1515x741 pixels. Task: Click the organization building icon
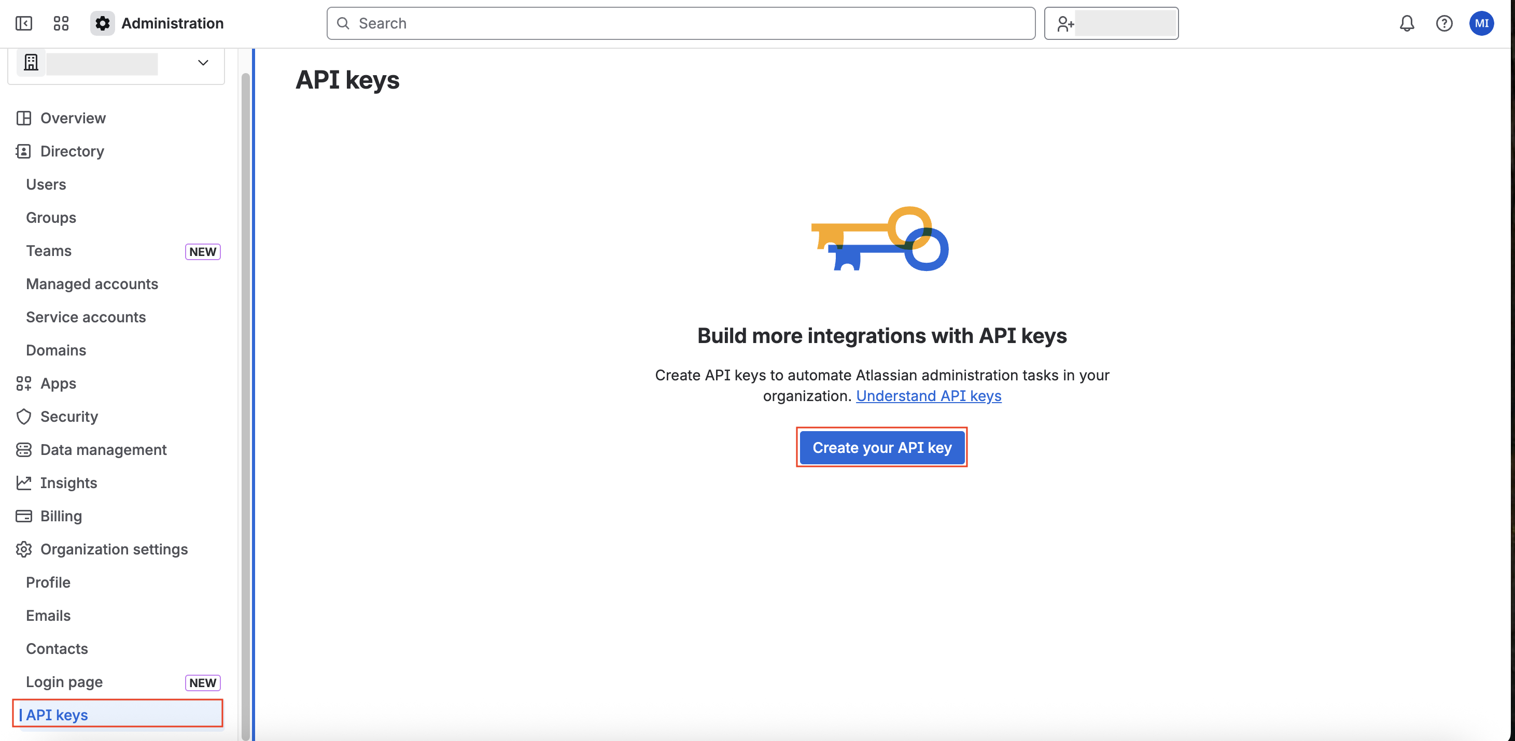(x=31, y=62)
